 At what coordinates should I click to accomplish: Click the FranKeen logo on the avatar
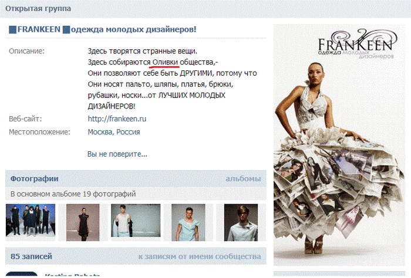[356, 44]
